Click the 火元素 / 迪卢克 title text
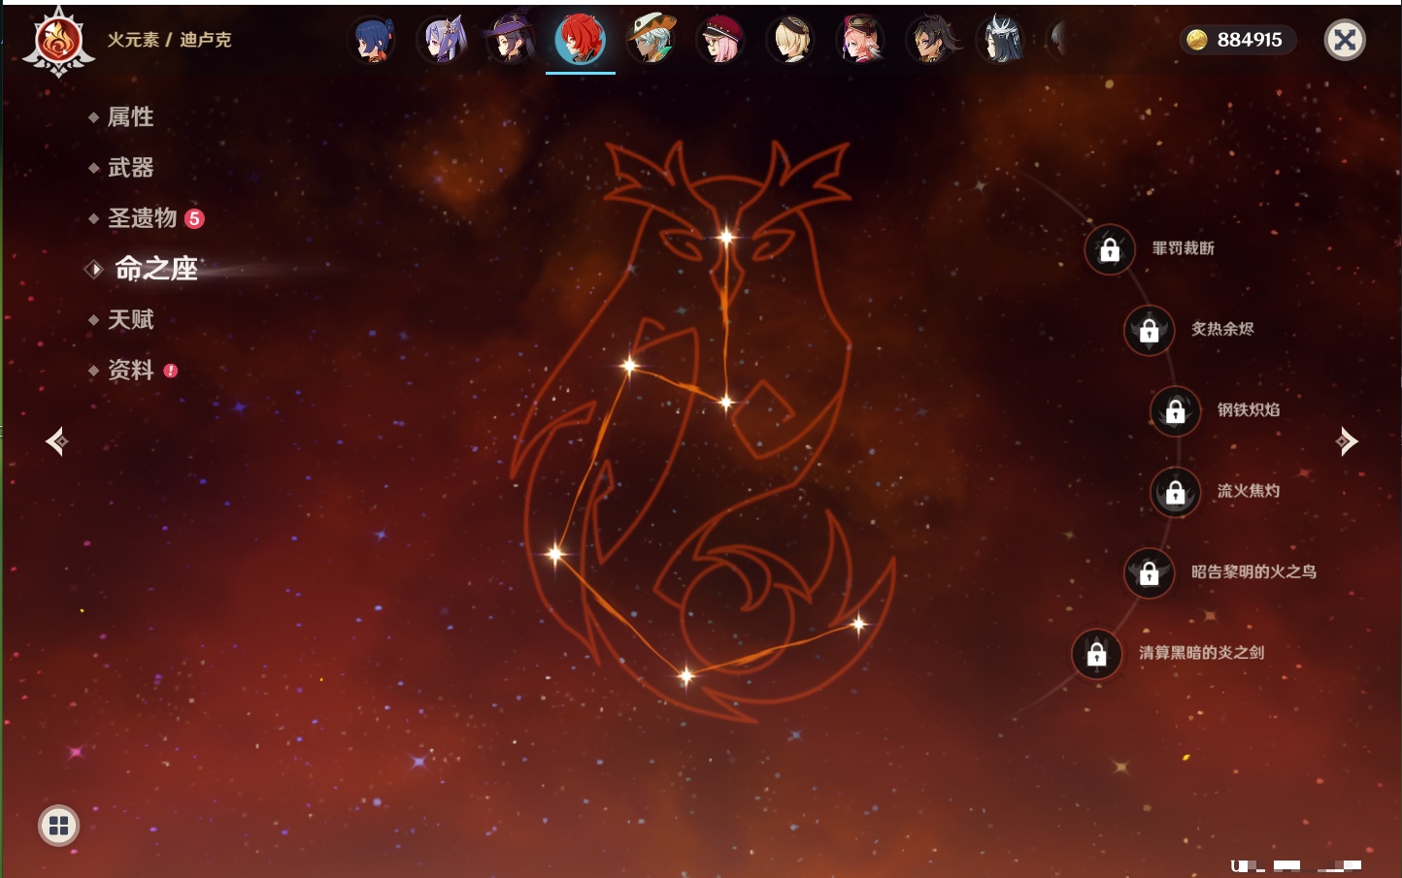Screen dimensions: 1402x878 point(169,40)
